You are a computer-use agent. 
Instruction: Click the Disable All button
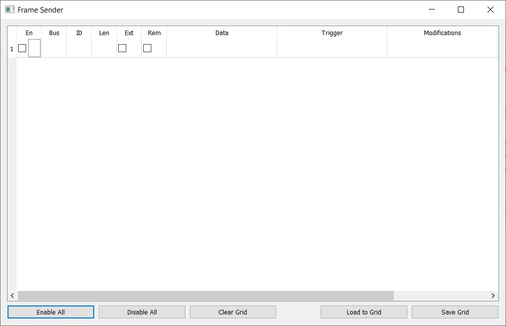click(x=142, y=312)
